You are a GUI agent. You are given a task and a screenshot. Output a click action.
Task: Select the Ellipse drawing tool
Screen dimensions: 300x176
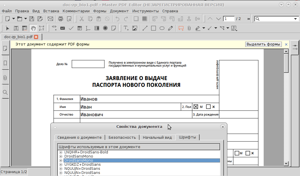(x=162, y=28)
